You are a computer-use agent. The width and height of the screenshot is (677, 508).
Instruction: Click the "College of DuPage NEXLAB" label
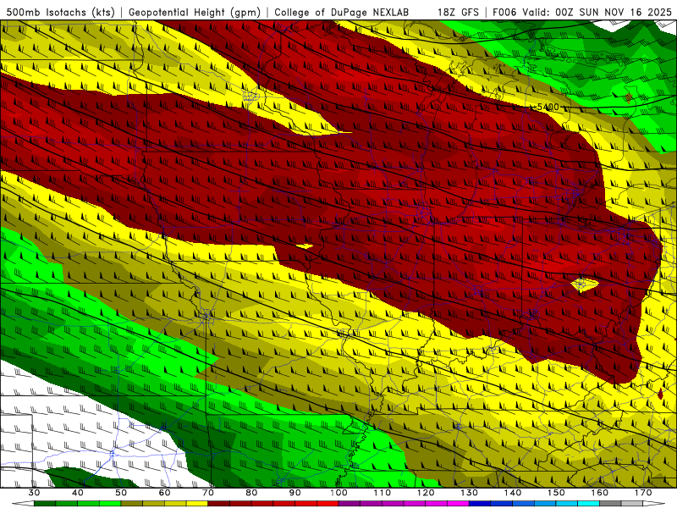(x=341, y=13)
